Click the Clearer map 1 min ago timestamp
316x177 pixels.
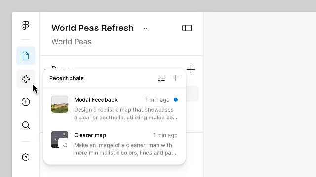[x=165, y=135]
